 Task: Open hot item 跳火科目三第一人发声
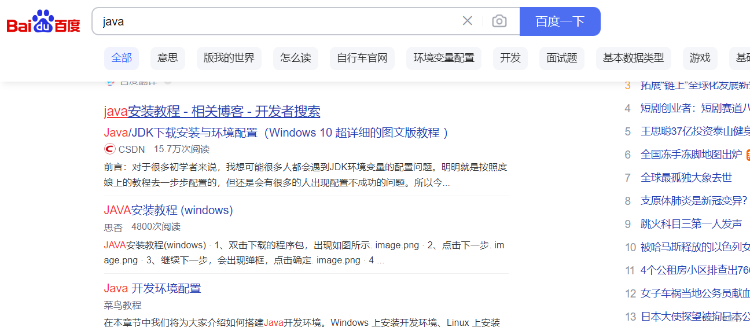[x=692, y=224]
